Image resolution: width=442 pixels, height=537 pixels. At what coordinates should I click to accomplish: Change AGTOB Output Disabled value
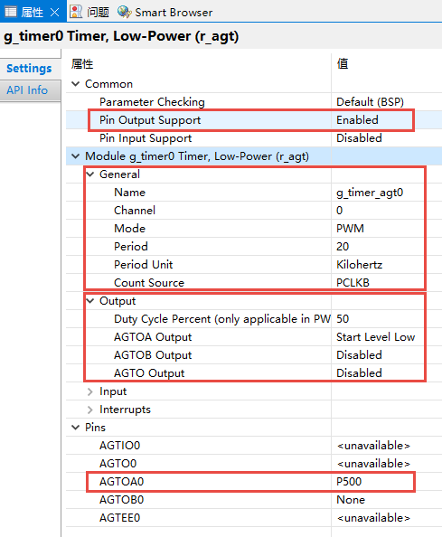tap(359, 355)
